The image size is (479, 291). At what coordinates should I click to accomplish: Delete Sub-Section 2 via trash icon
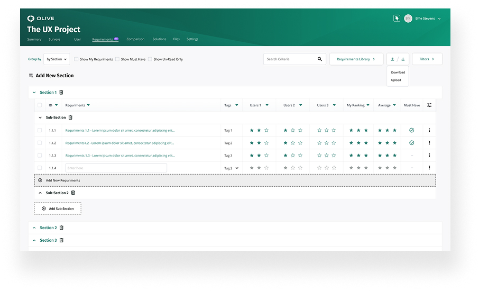[x=73, y=193]
